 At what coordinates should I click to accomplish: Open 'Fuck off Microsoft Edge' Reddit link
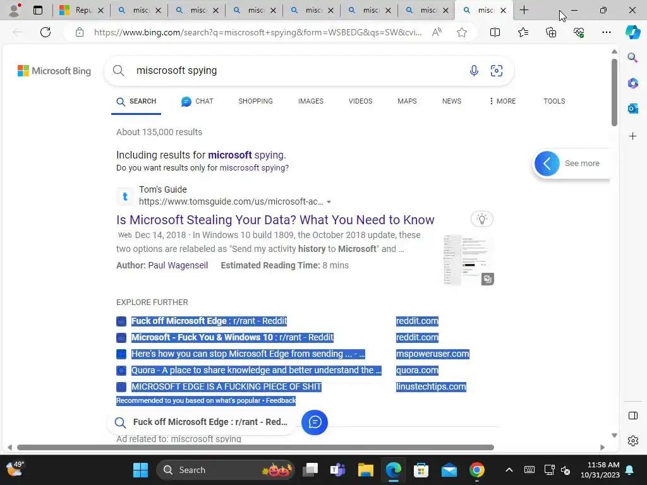[x=209, y=321]
